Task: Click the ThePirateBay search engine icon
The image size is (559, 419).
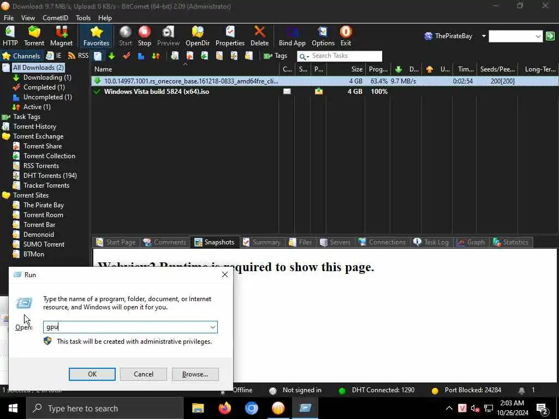Action: pyautogui.click(x=429, y=36)
